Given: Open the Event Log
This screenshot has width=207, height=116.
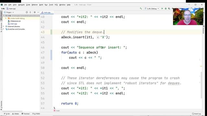Looking at the screenshot, I should coord(196,114).
